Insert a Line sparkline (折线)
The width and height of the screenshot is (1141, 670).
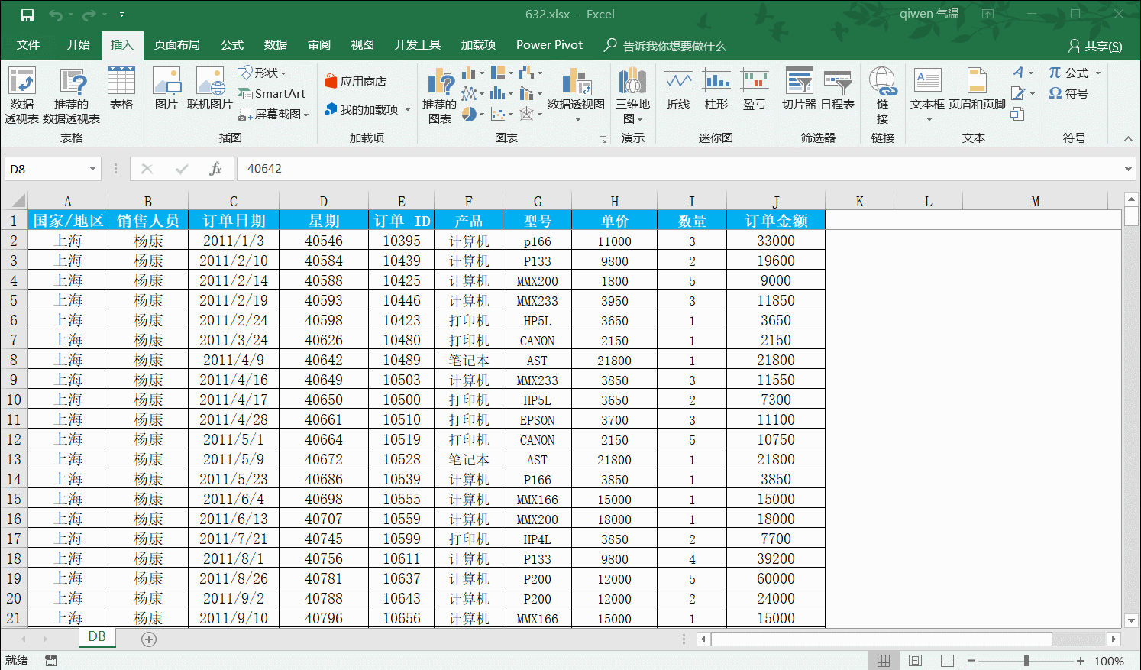677,89
